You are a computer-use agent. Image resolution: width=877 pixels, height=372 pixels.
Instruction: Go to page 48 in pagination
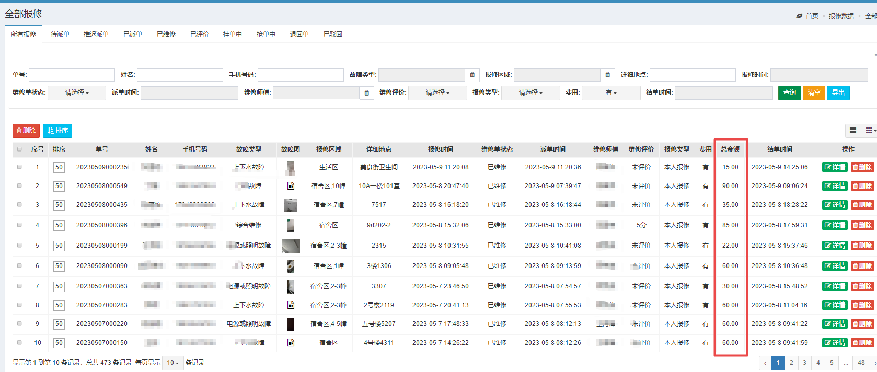tap(861, 363)
